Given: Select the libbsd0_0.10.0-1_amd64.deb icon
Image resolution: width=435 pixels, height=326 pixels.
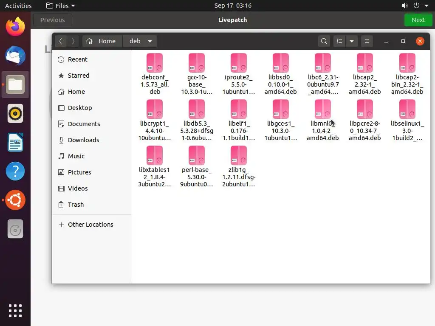Looking at the screenshot, I should tap(281, 63).
